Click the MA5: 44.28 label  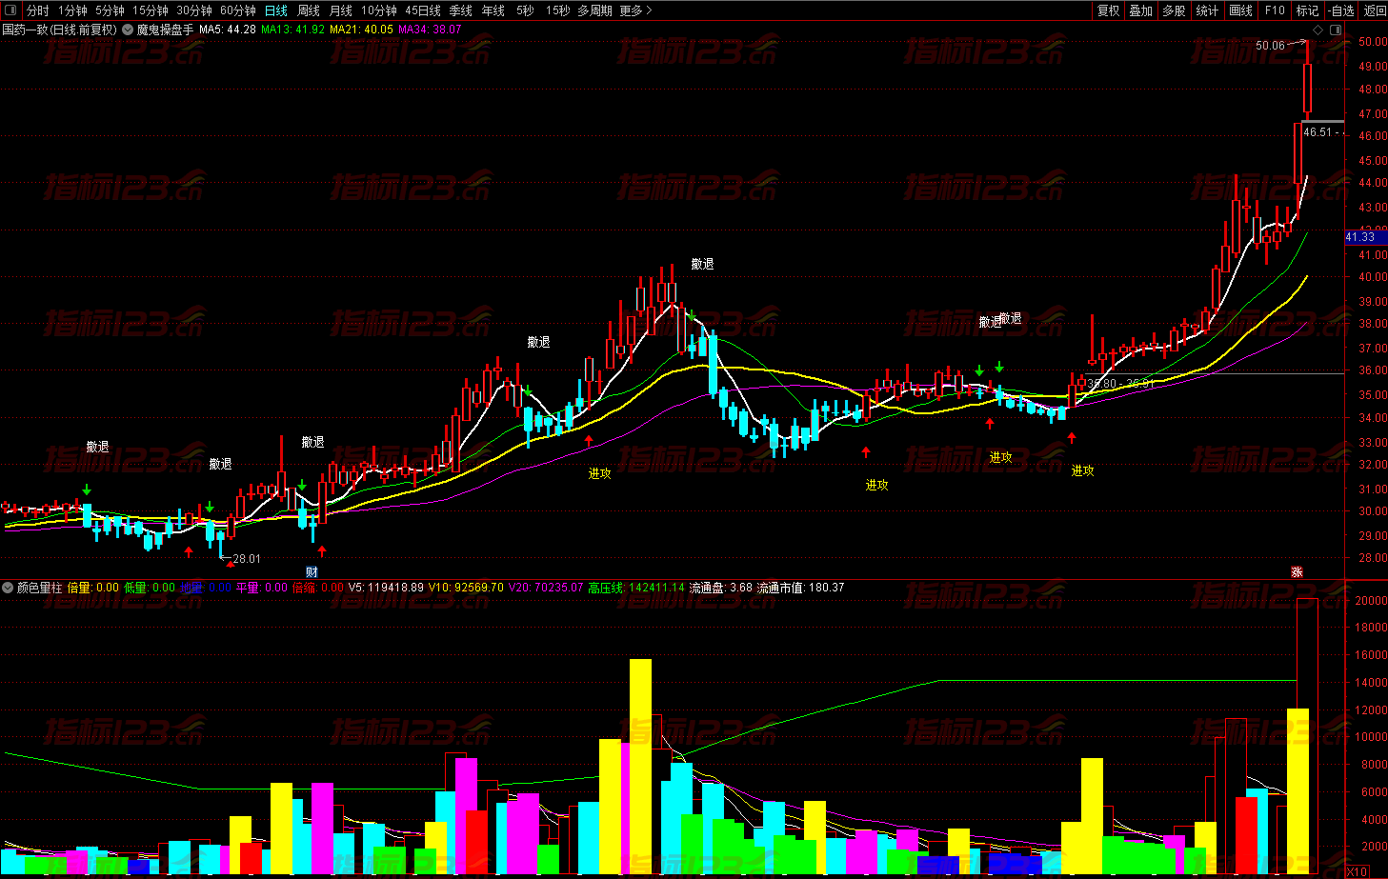click(228, 30)
